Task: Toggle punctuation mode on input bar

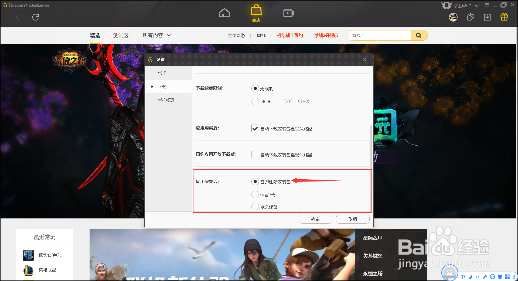Action: pyautogui.click(x=478, y=277)
